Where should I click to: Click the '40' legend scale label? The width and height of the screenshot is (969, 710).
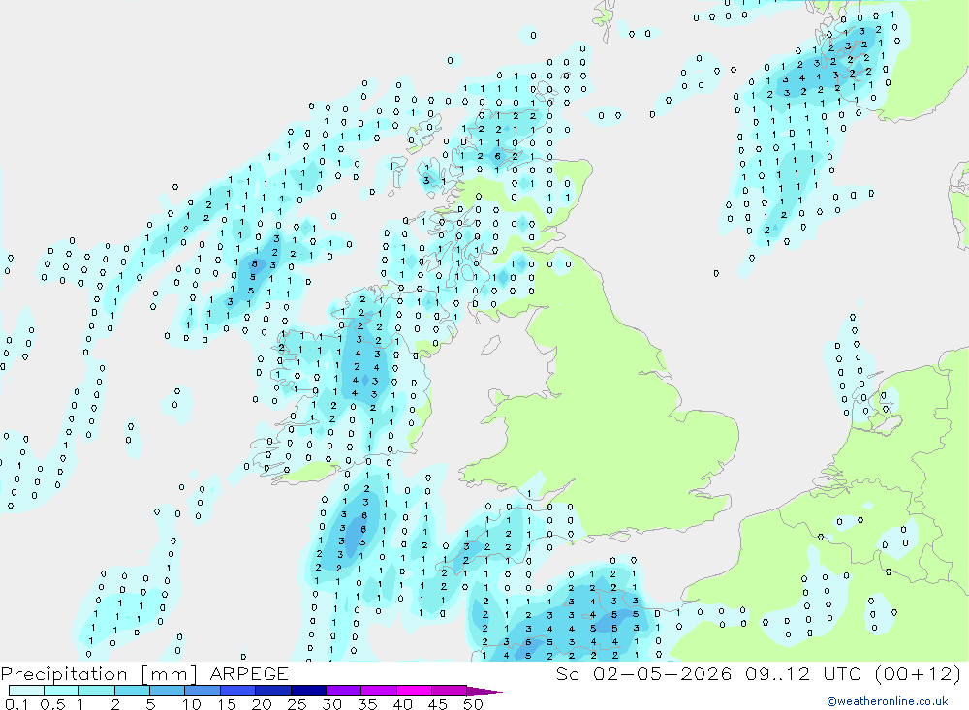click(x=402, y=704)
